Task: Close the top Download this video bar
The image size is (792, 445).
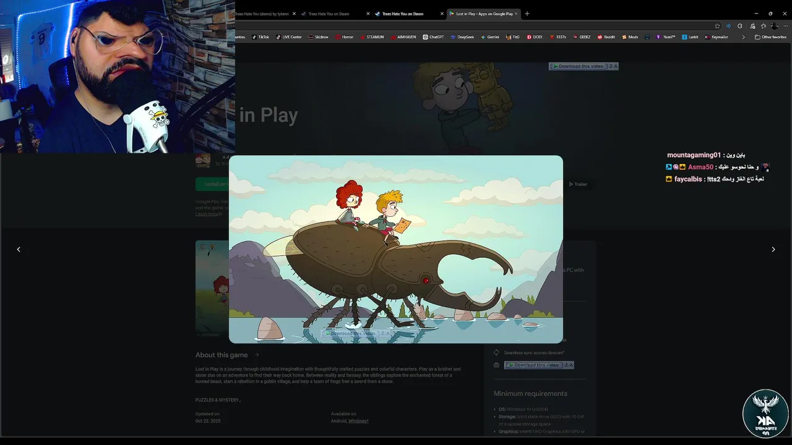Action: click(x=616, y=66)
